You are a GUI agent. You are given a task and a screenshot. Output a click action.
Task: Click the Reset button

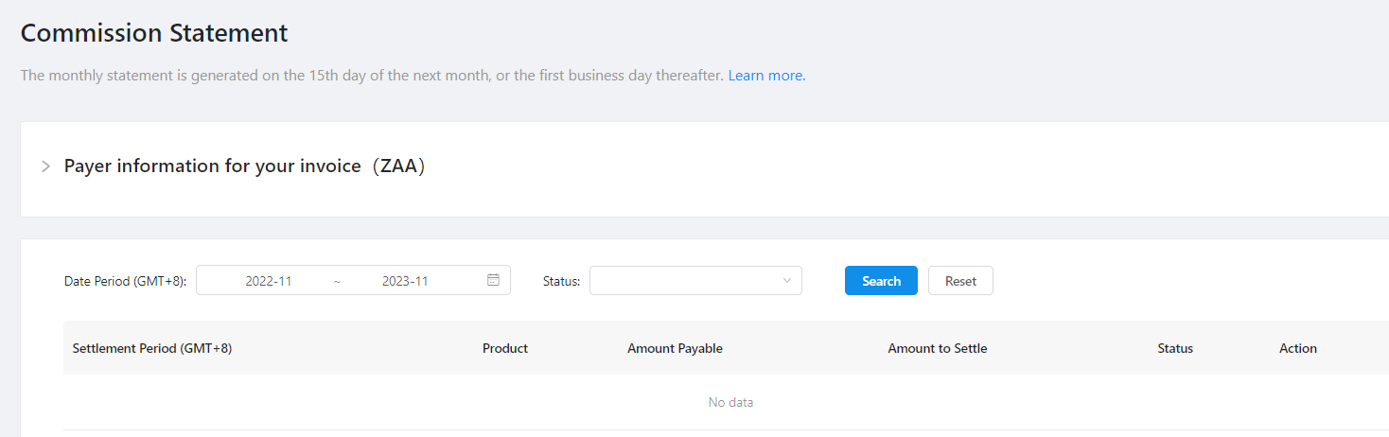(x=960, y=281)
